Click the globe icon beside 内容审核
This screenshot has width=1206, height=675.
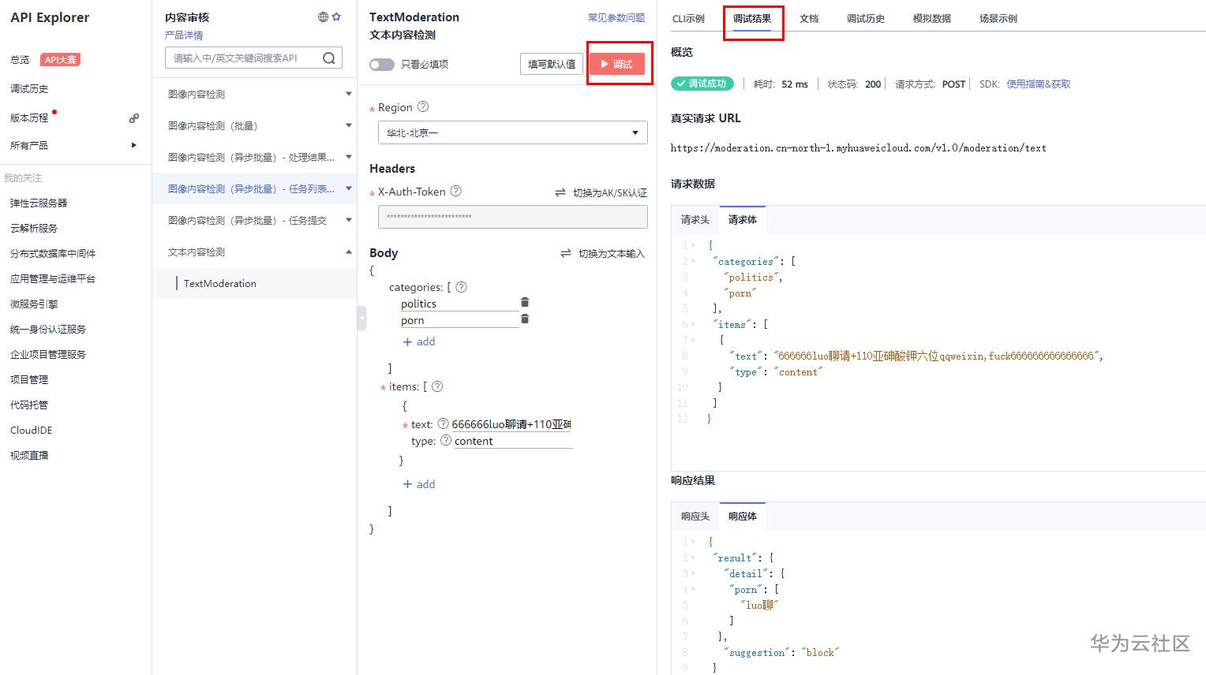pos(323,17)
